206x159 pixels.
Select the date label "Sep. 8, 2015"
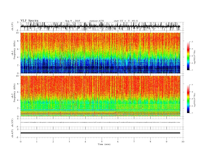[73, 21]
